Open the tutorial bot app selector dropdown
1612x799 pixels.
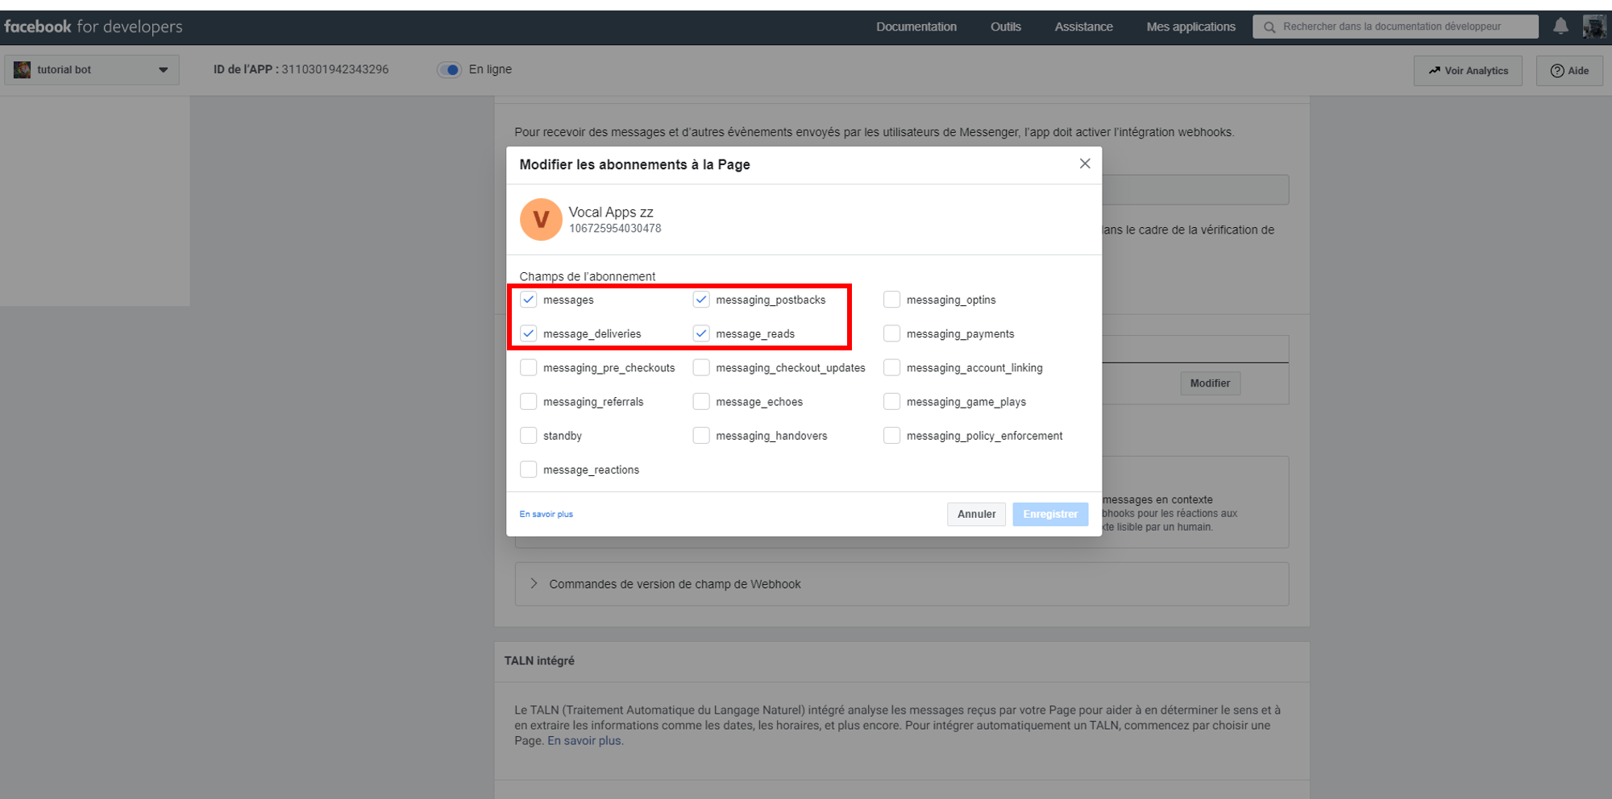pyautogui.click(x=92, y=69)
